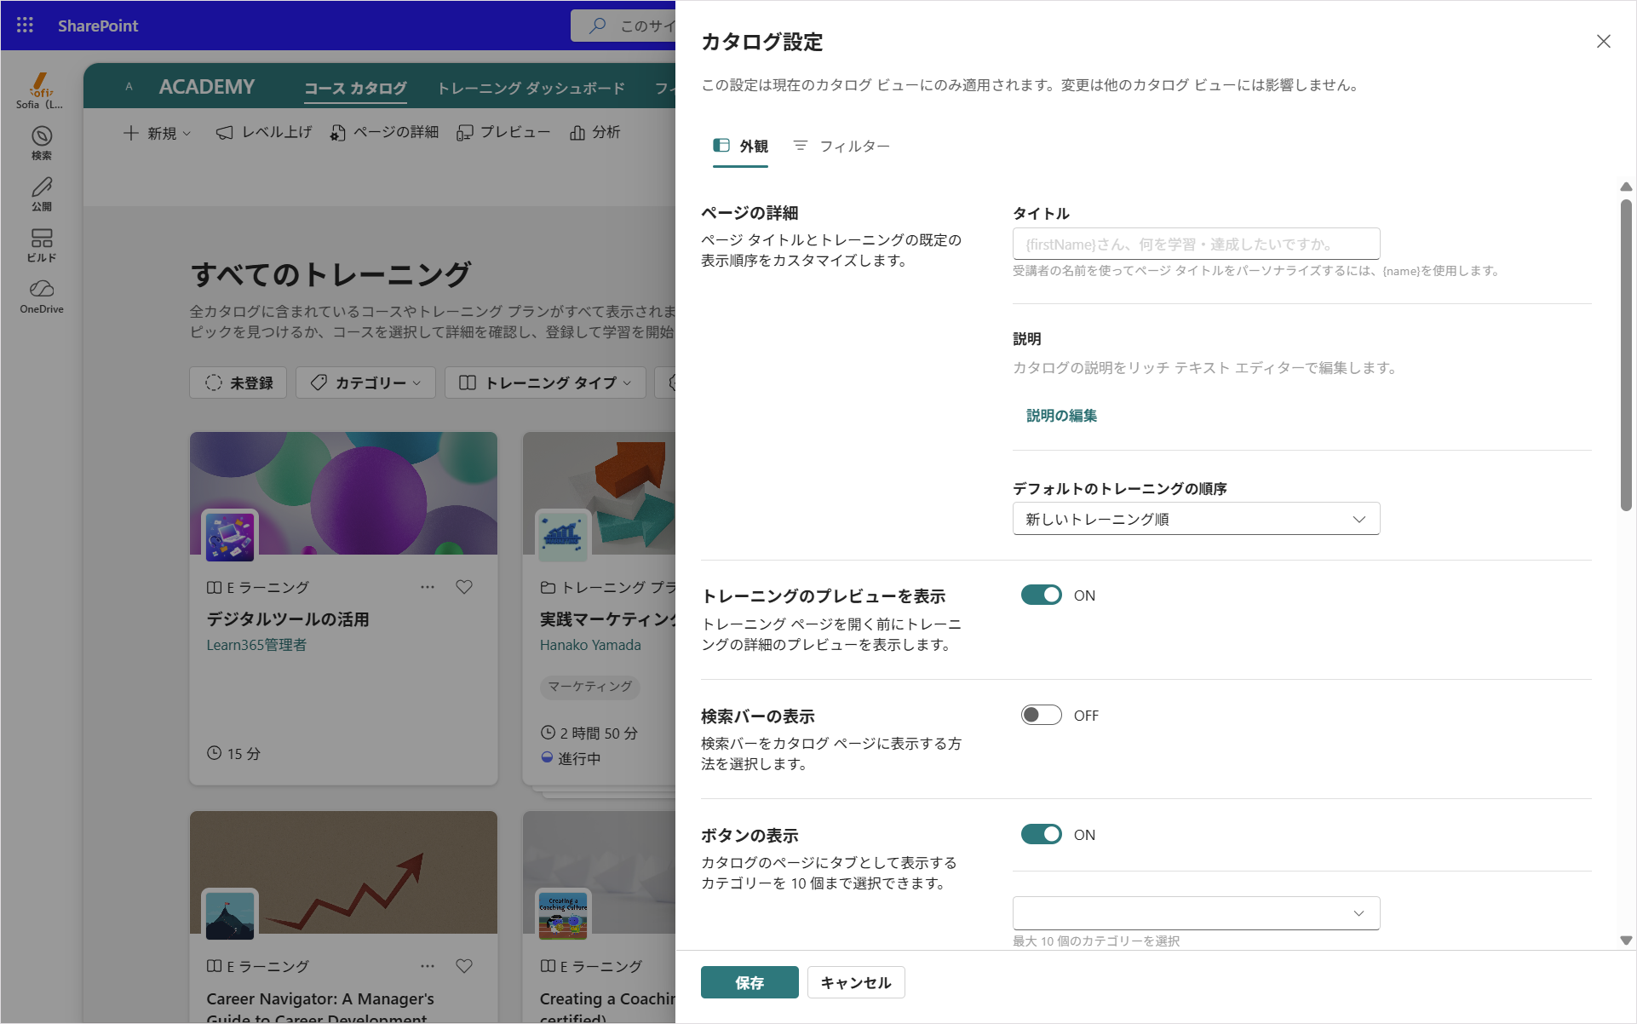Click the デジタルツールの活用 course title

click(x=288, y=619)
